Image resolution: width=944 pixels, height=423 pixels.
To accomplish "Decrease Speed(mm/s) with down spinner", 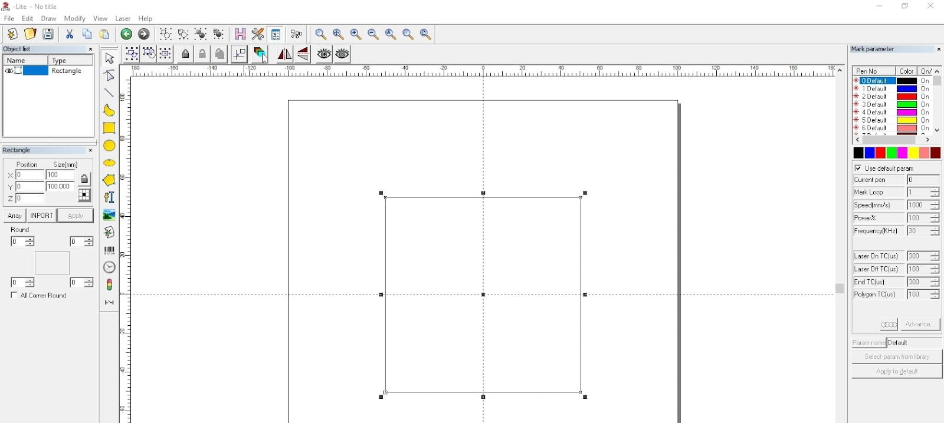I will 935,208.
